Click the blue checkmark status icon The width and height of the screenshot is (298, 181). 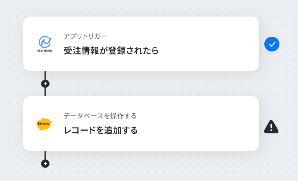point(272,44)
